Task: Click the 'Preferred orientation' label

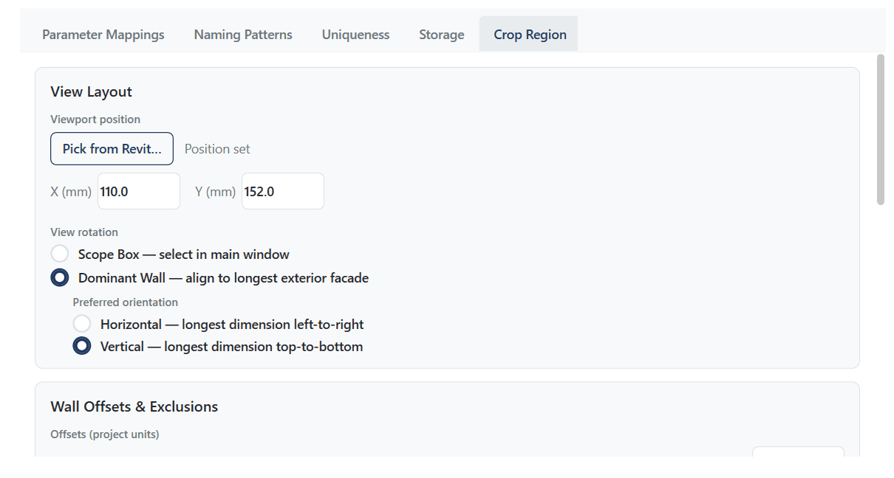Action: click(125, 302)
